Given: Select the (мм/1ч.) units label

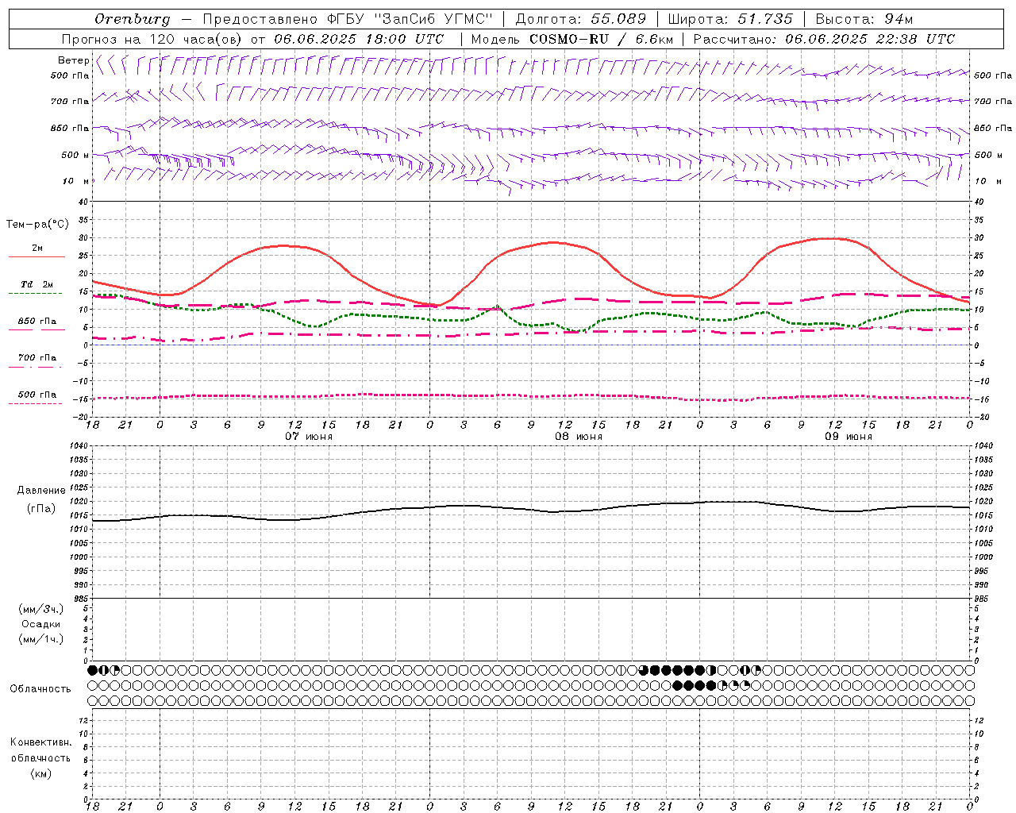Looking at the screenshot, I should 41,639.
